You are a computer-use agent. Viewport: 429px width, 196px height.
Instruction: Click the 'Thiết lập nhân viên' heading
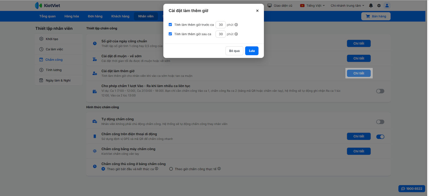pos(54,28)
